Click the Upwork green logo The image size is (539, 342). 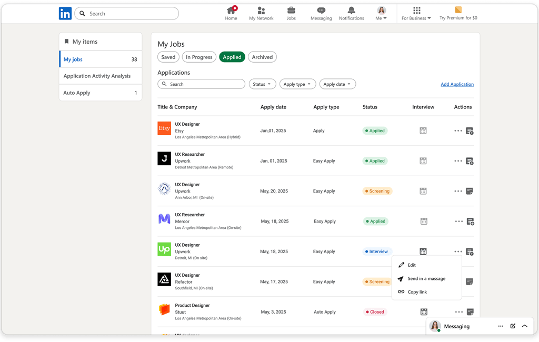[164, 249]
